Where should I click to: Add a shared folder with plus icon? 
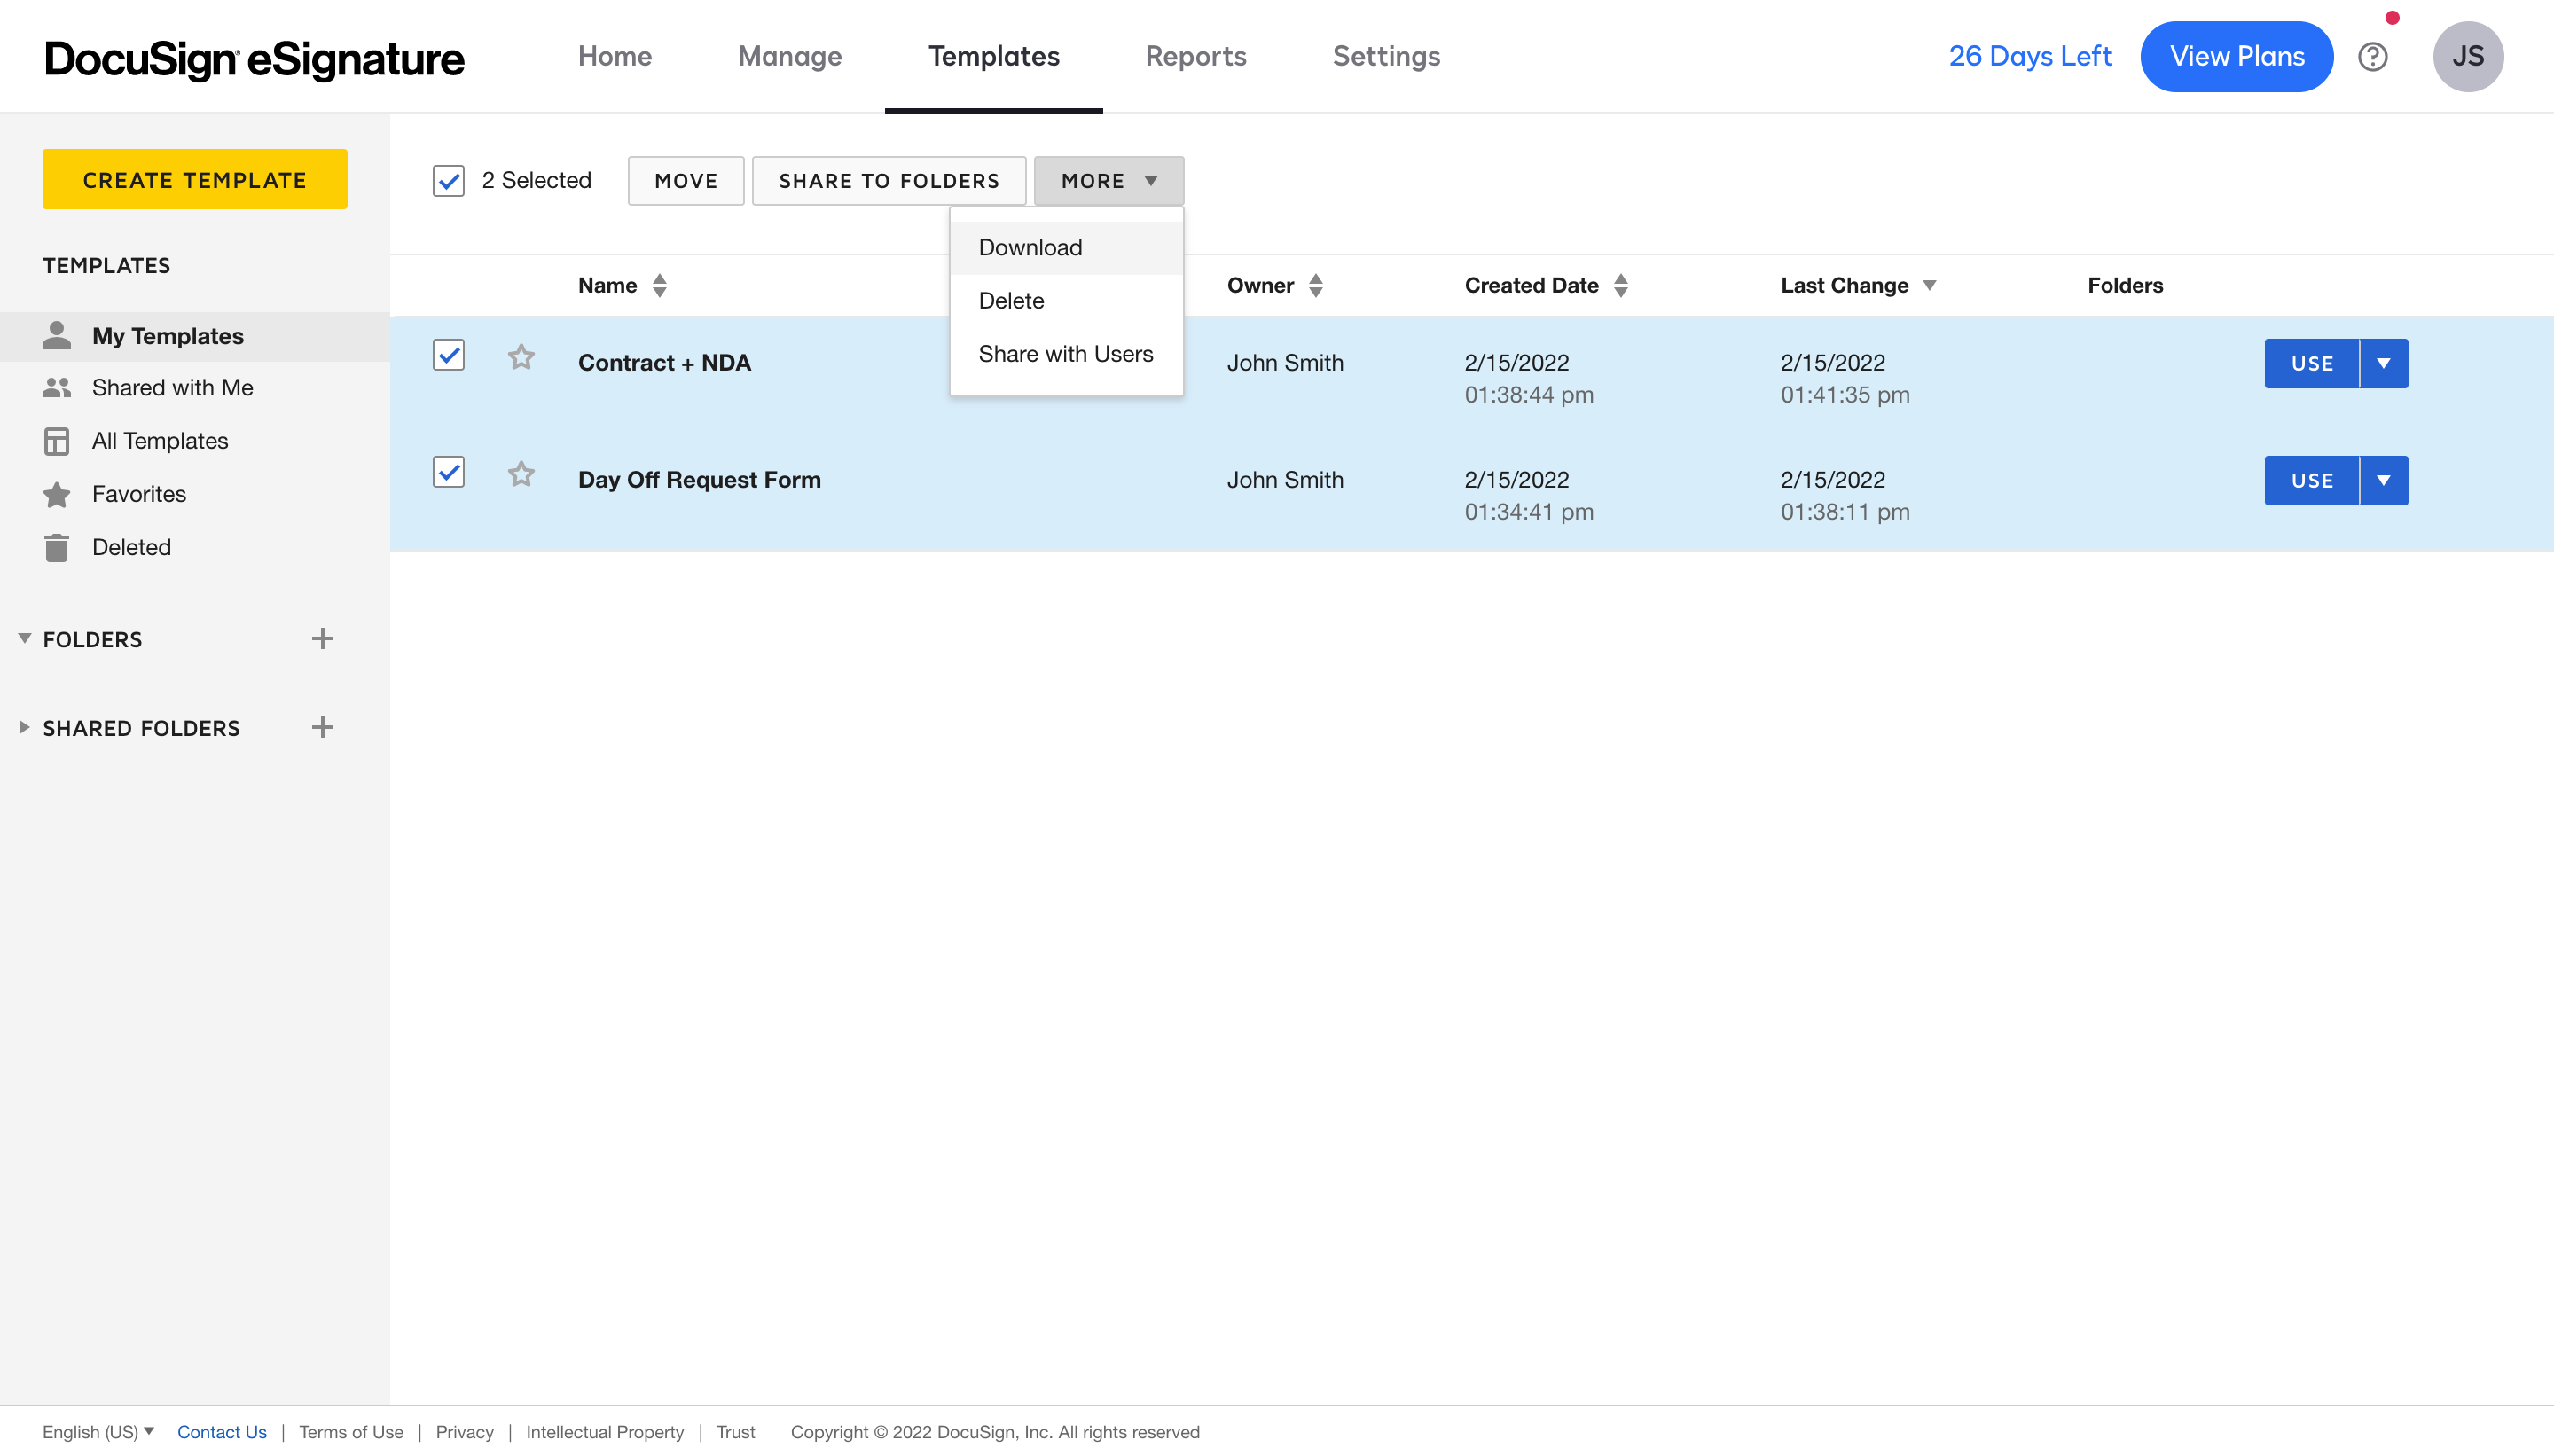pos(322,728)
